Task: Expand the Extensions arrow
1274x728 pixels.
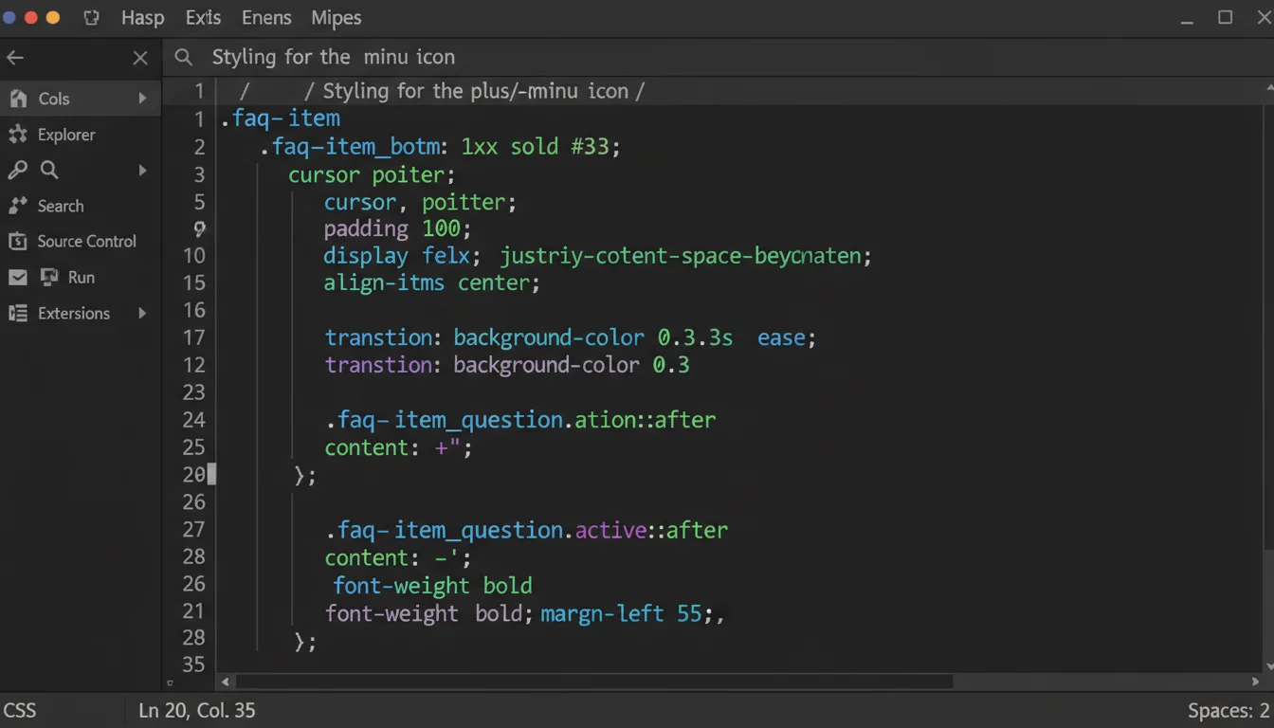Action: tap(142, 314)
